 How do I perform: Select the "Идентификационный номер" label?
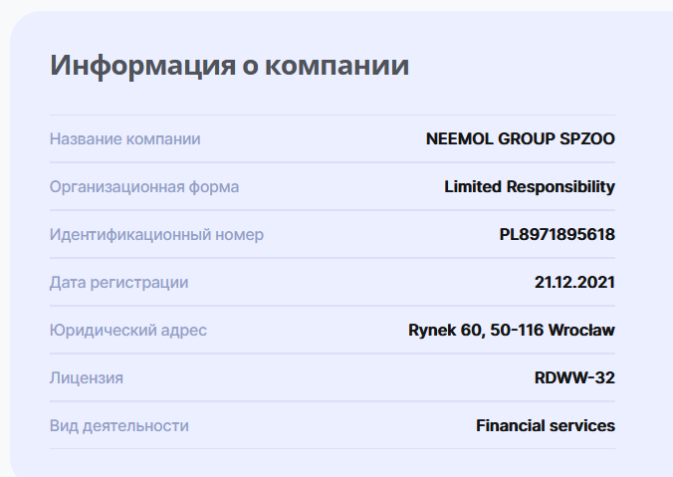point(156,235)
